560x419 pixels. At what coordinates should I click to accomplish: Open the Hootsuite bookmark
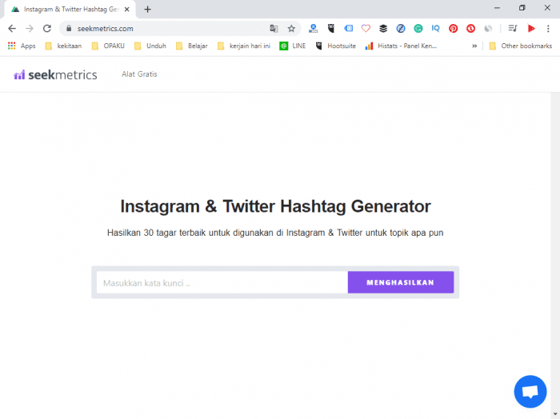(x=336, y=46)
